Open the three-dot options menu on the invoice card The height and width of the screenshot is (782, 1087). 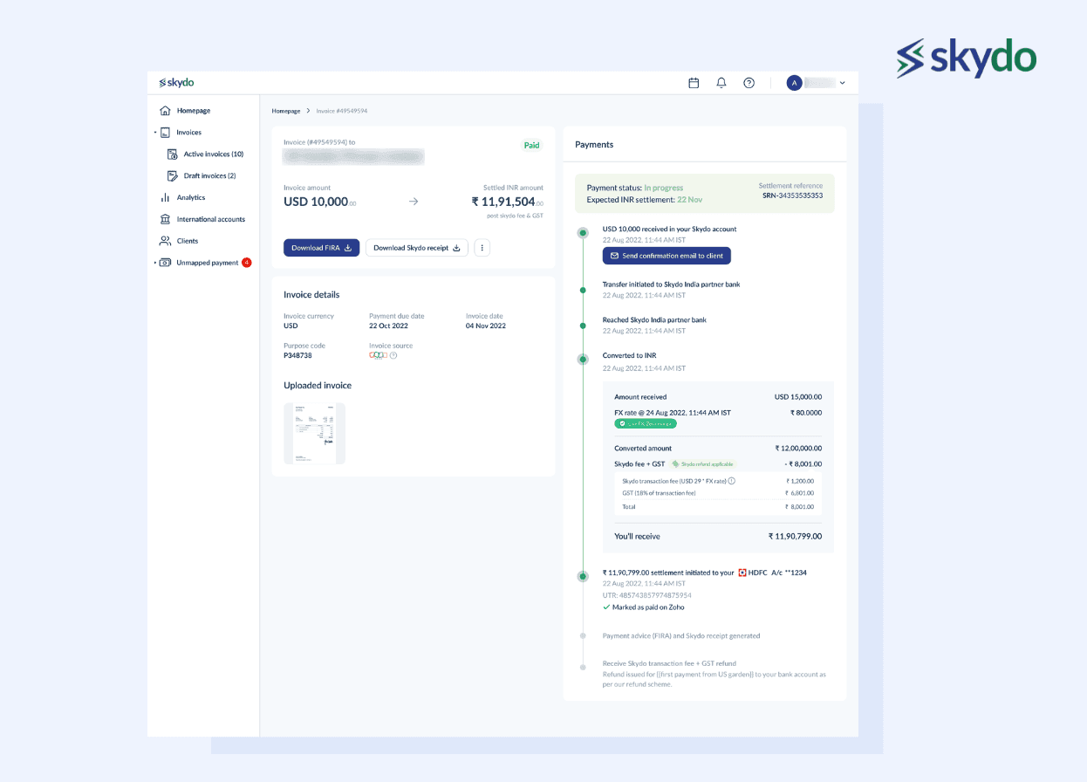click(482, 248)
